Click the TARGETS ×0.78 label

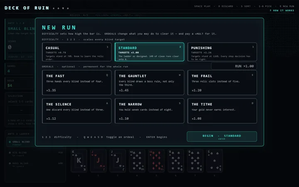56,52
